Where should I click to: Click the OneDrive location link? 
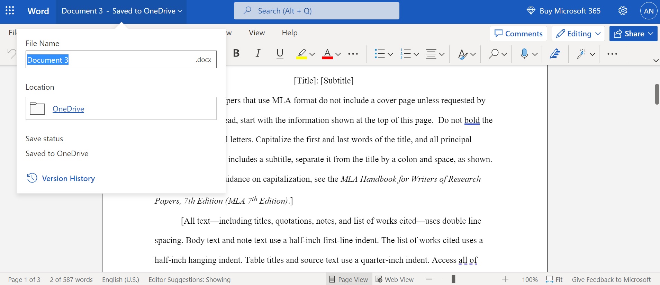(x=68, y=109)
